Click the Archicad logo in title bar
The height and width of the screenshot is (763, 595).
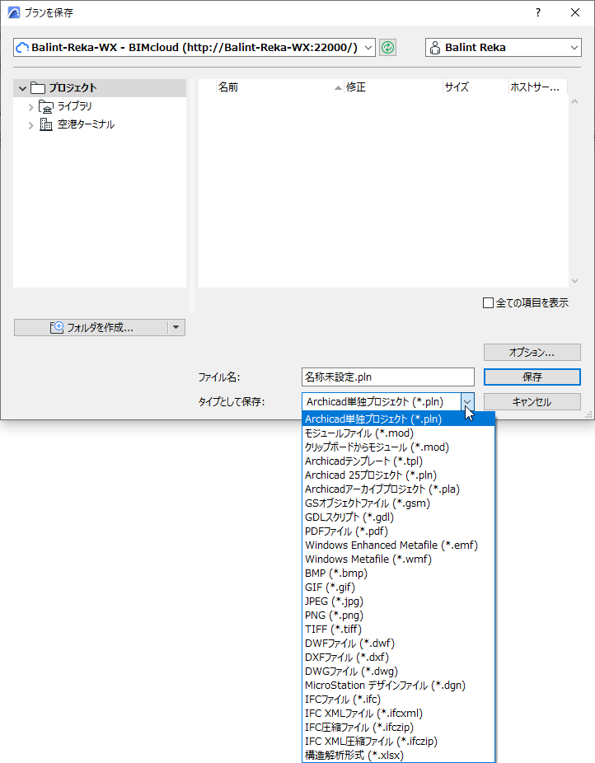[14, 12]
